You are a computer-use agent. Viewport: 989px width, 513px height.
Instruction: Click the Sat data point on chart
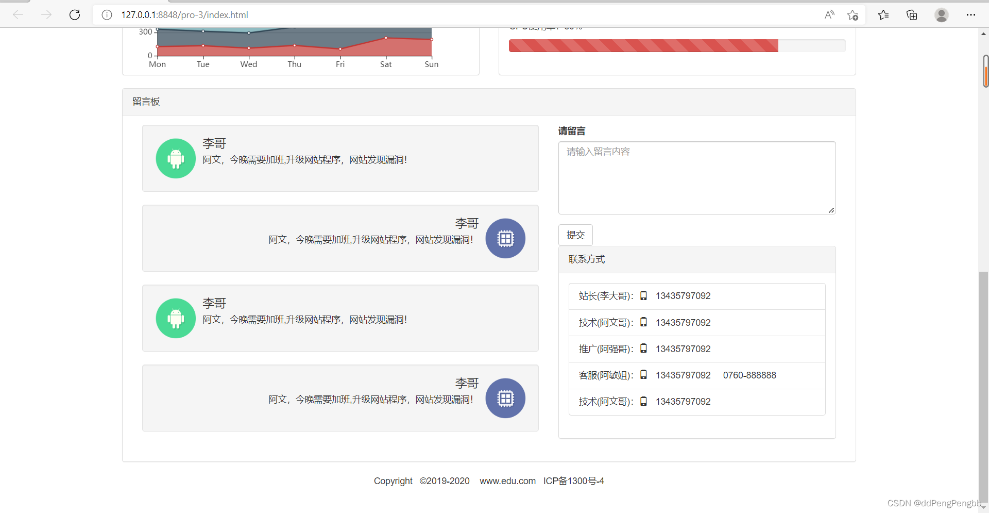(386, 38)
